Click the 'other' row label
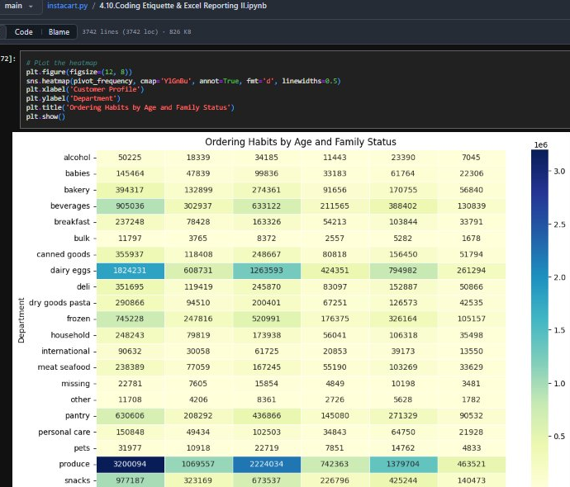The height and width of the screenshot is (487, 570). pyautogui.click(x=81, y=400)
